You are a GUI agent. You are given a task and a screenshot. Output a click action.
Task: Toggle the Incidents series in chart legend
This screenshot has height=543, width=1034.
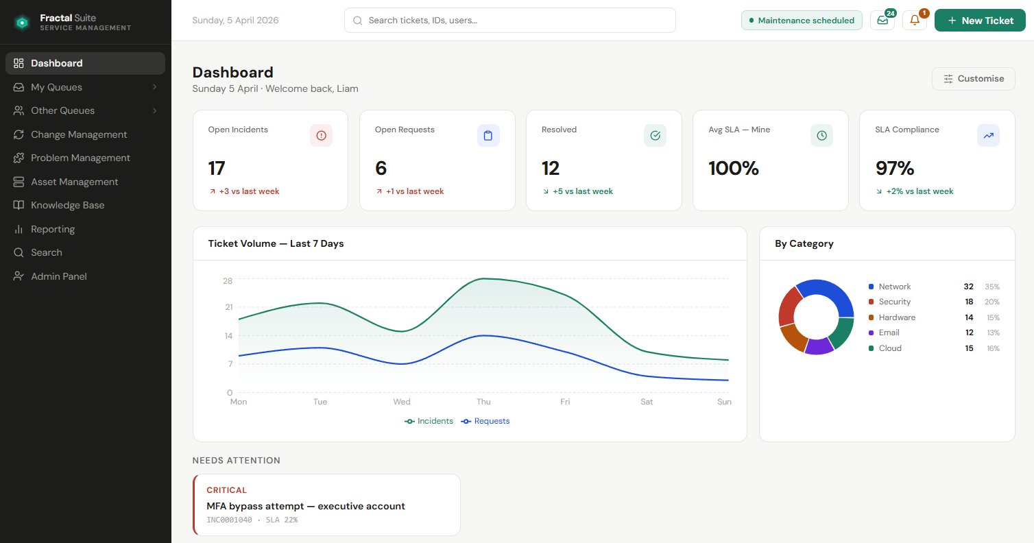pos(429,421)
